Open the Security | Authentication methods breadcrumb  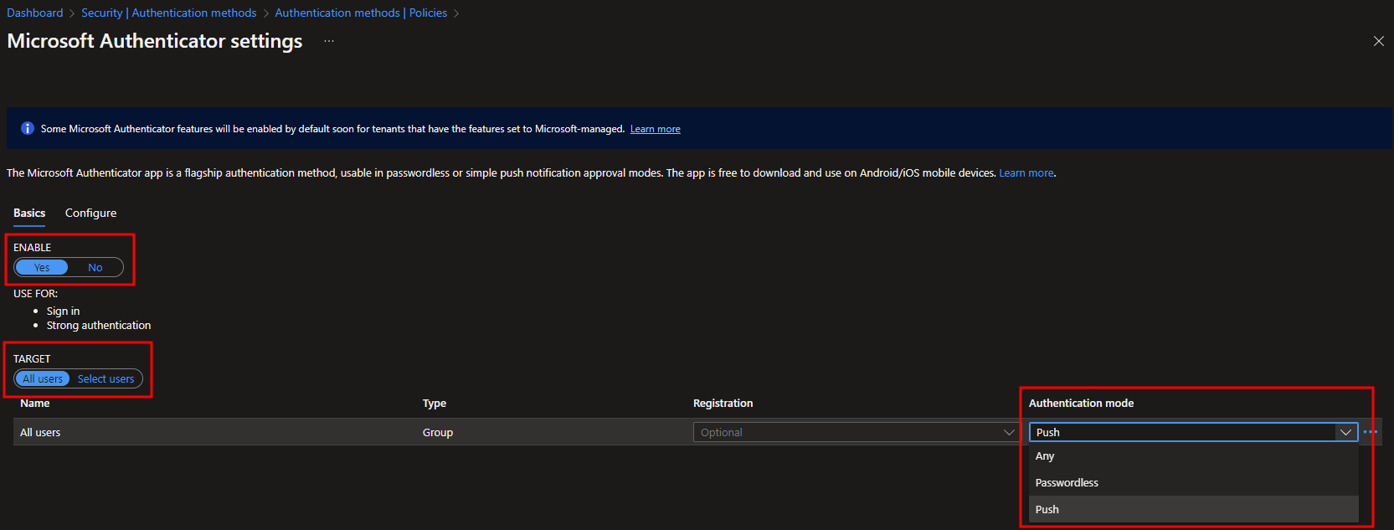[169, 13]
